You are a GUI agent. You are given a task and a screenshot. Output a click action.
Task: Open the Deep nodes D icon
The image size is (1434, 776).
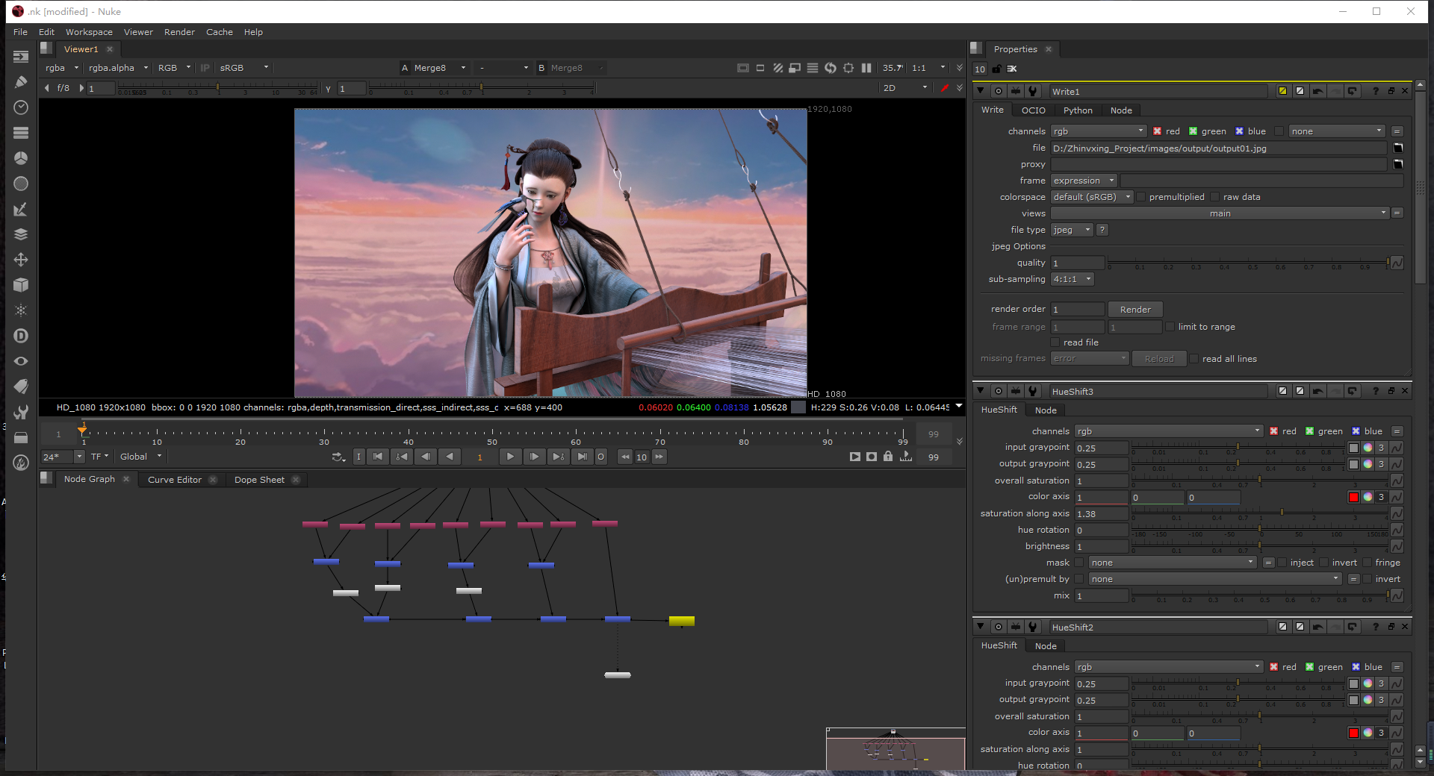click(x=21, y=336)
